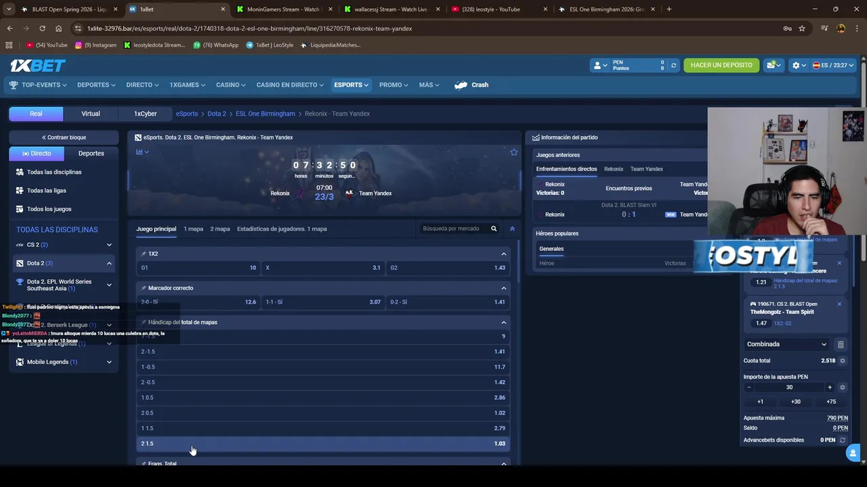Expand the CS 2 discipline
Viewport: 867px width, 487px height.
click(x=109, y=245)
